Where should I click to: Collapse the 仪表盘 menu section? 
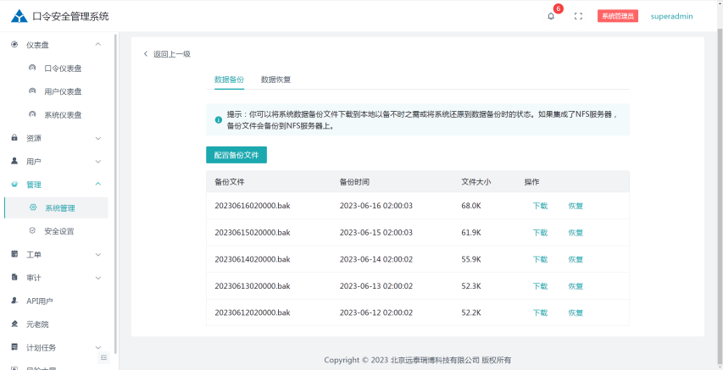[98, 45]
